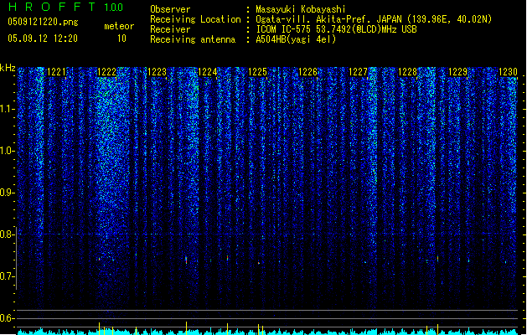This screenshot has height=335, width=527.
Task: Click the 1222 time marker
Action: (106, 72)
